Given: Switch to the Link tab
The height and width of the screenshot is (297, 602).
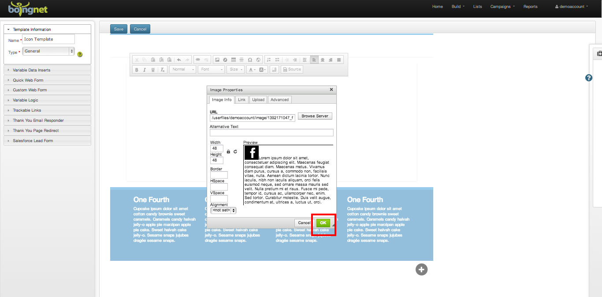Looking at the screenshot, I should (242, 100).
